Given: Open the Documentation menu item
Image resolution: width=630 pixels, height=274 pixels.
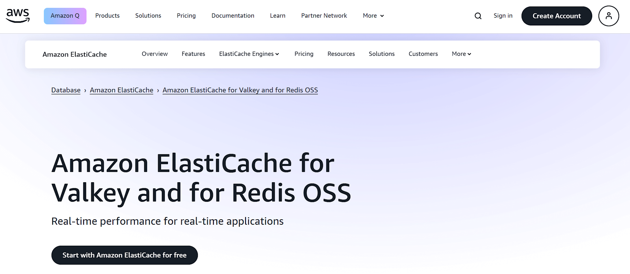Looking at the screenshot, I should point(233,16).
